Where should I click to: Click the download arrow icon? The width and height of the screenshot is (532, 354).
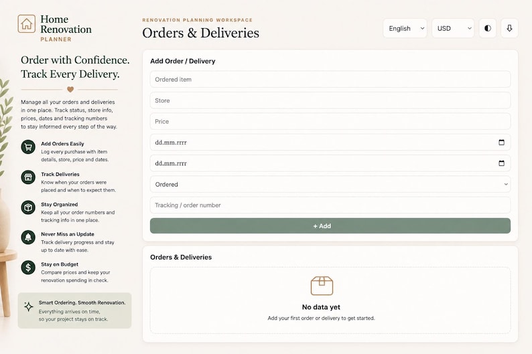[509, 28]
